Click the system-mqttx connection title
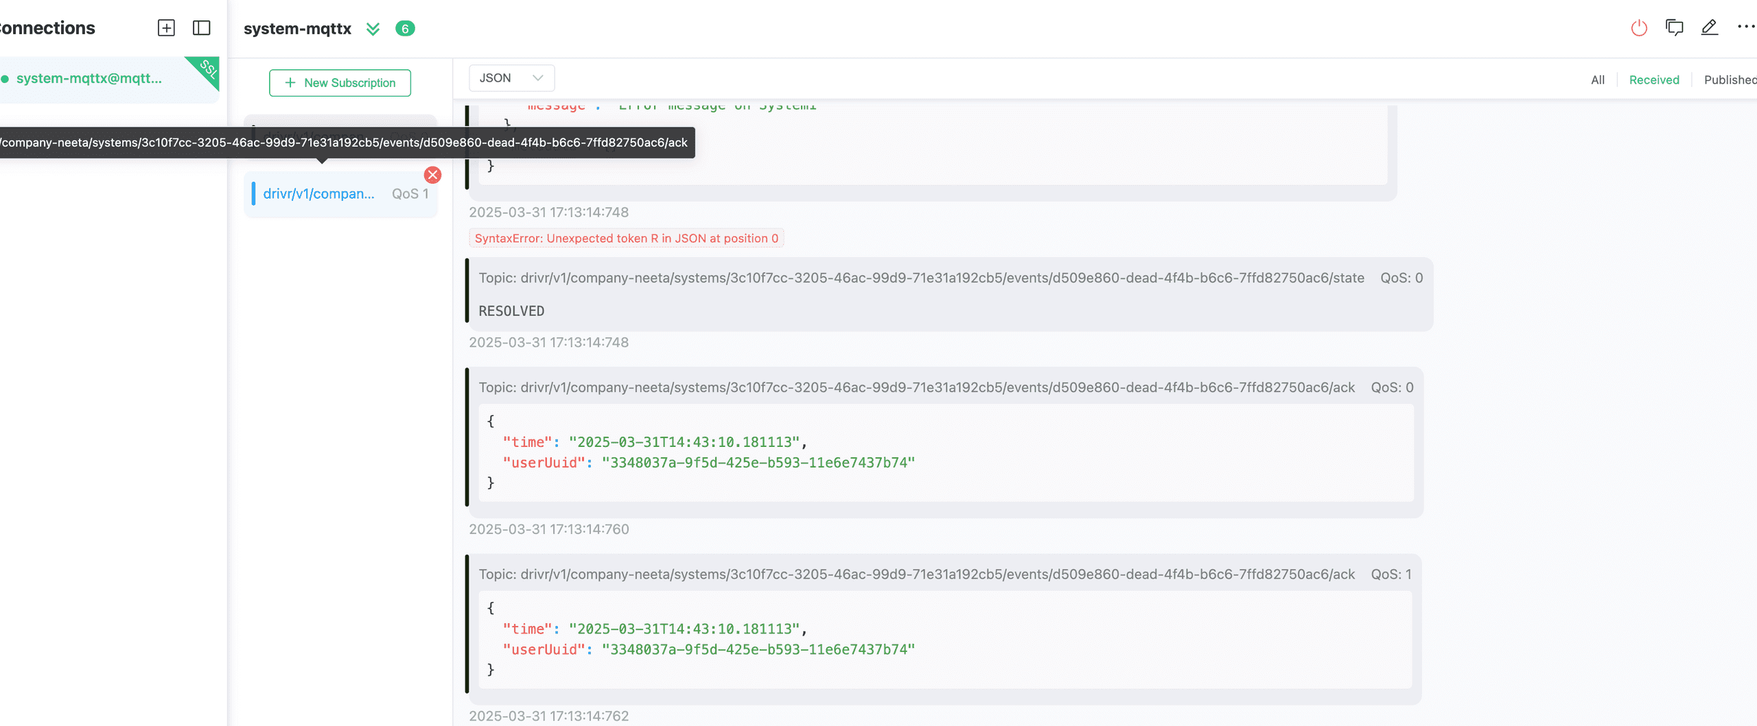Screen dimensions: 1757x726 (x=297, y=29)
